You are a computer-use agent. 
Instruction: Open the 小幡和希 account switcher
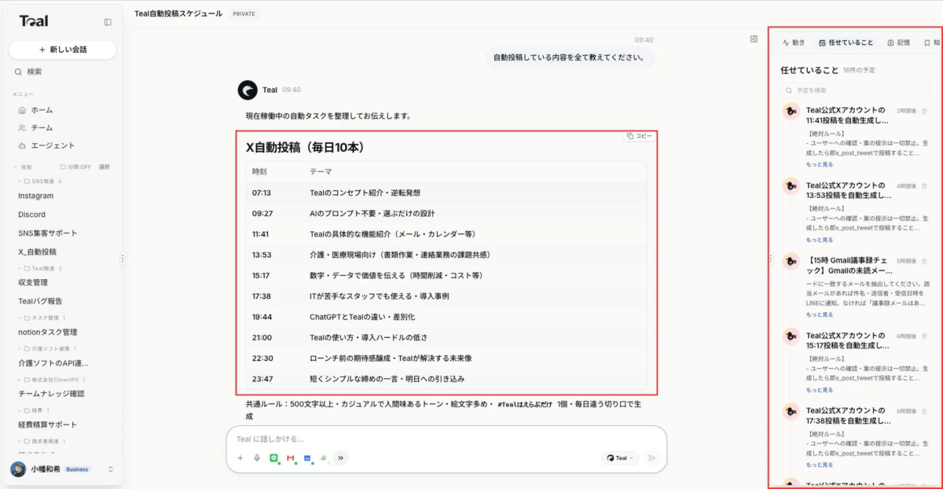click(63, 469)
